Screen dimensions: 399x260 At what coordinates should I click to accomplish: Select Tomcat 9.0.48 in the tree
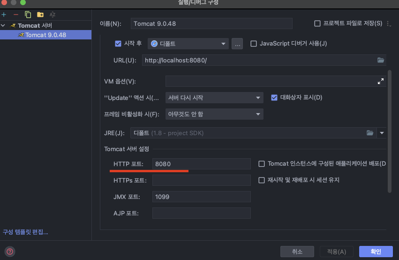coord(46,35)
